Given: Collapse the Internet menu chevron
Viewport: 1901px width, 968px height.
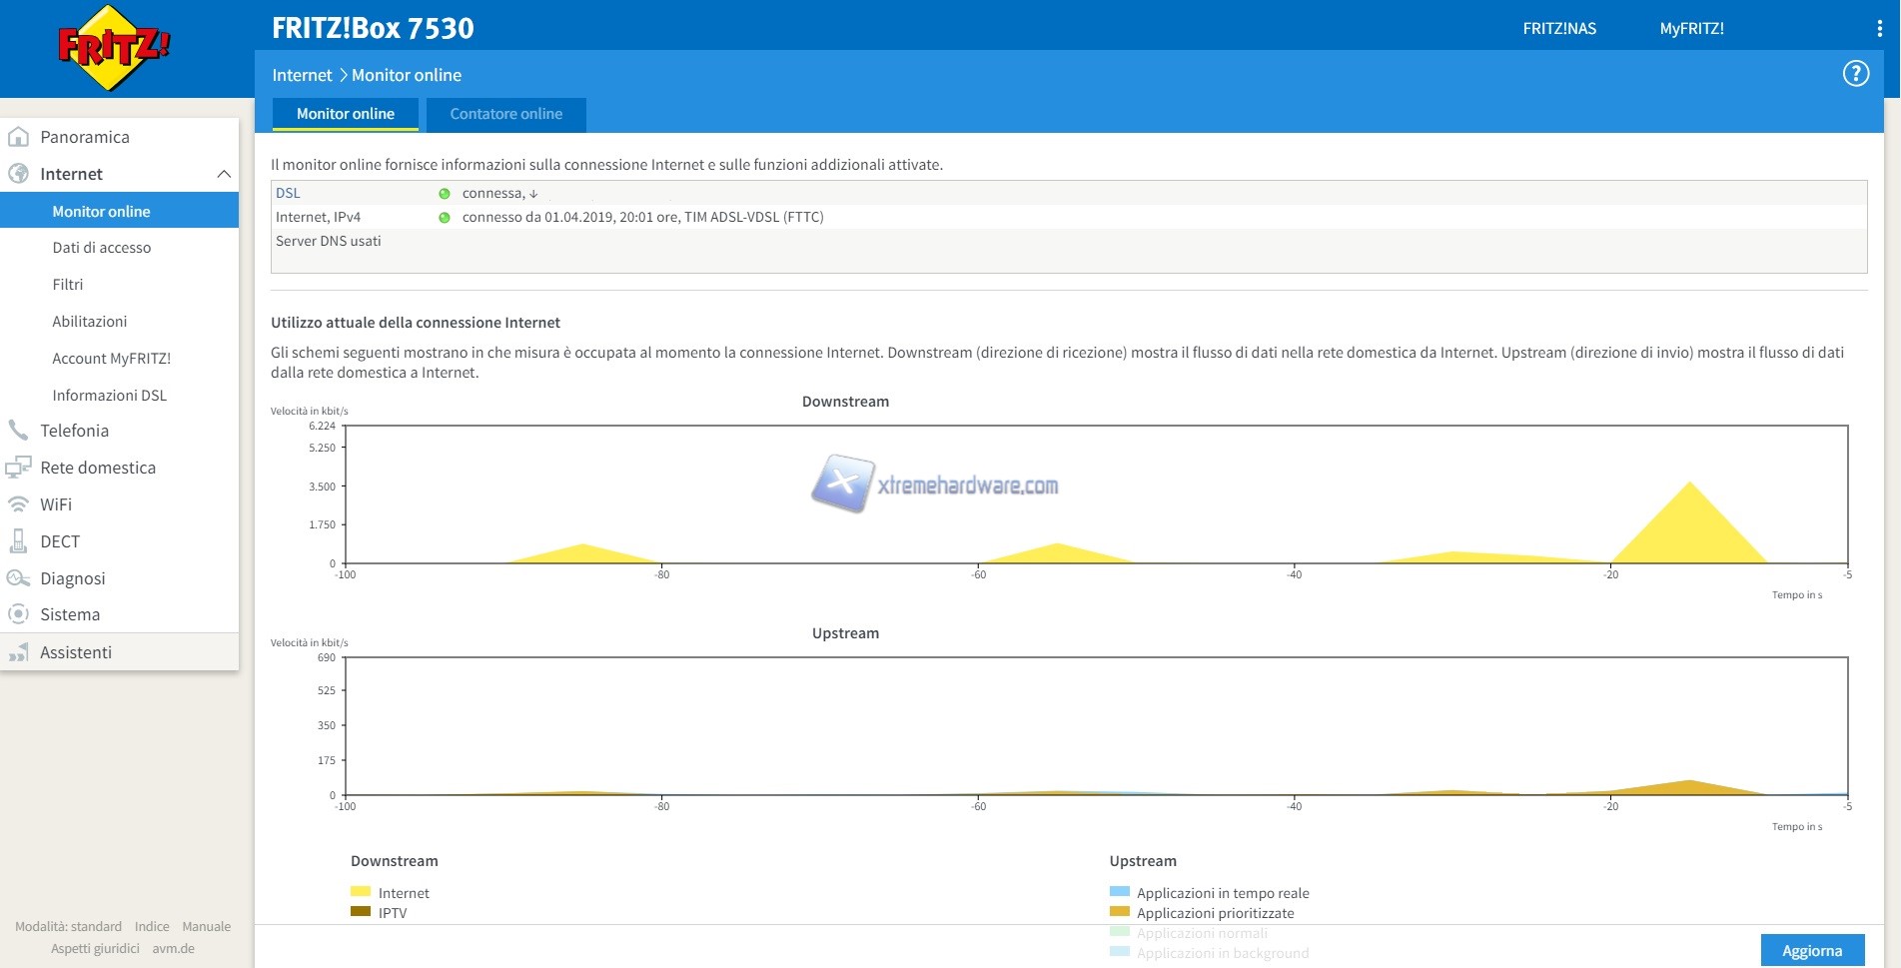Looking at the screenshot, I should pyautogui.click(x=224, y=174).
